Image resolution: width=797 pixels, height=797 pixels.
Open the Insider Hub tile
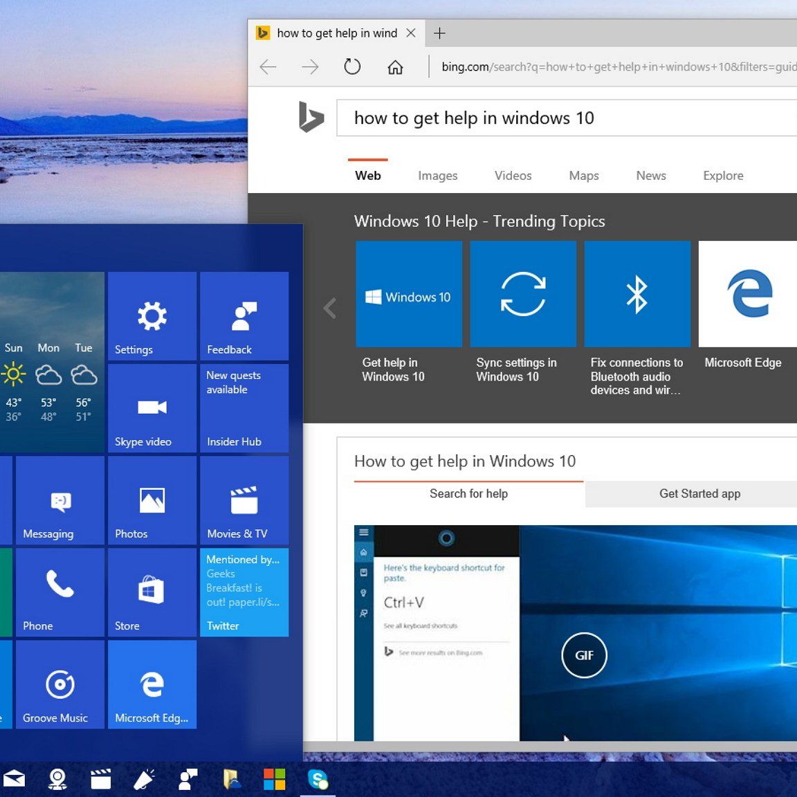(x=244, y=408)
